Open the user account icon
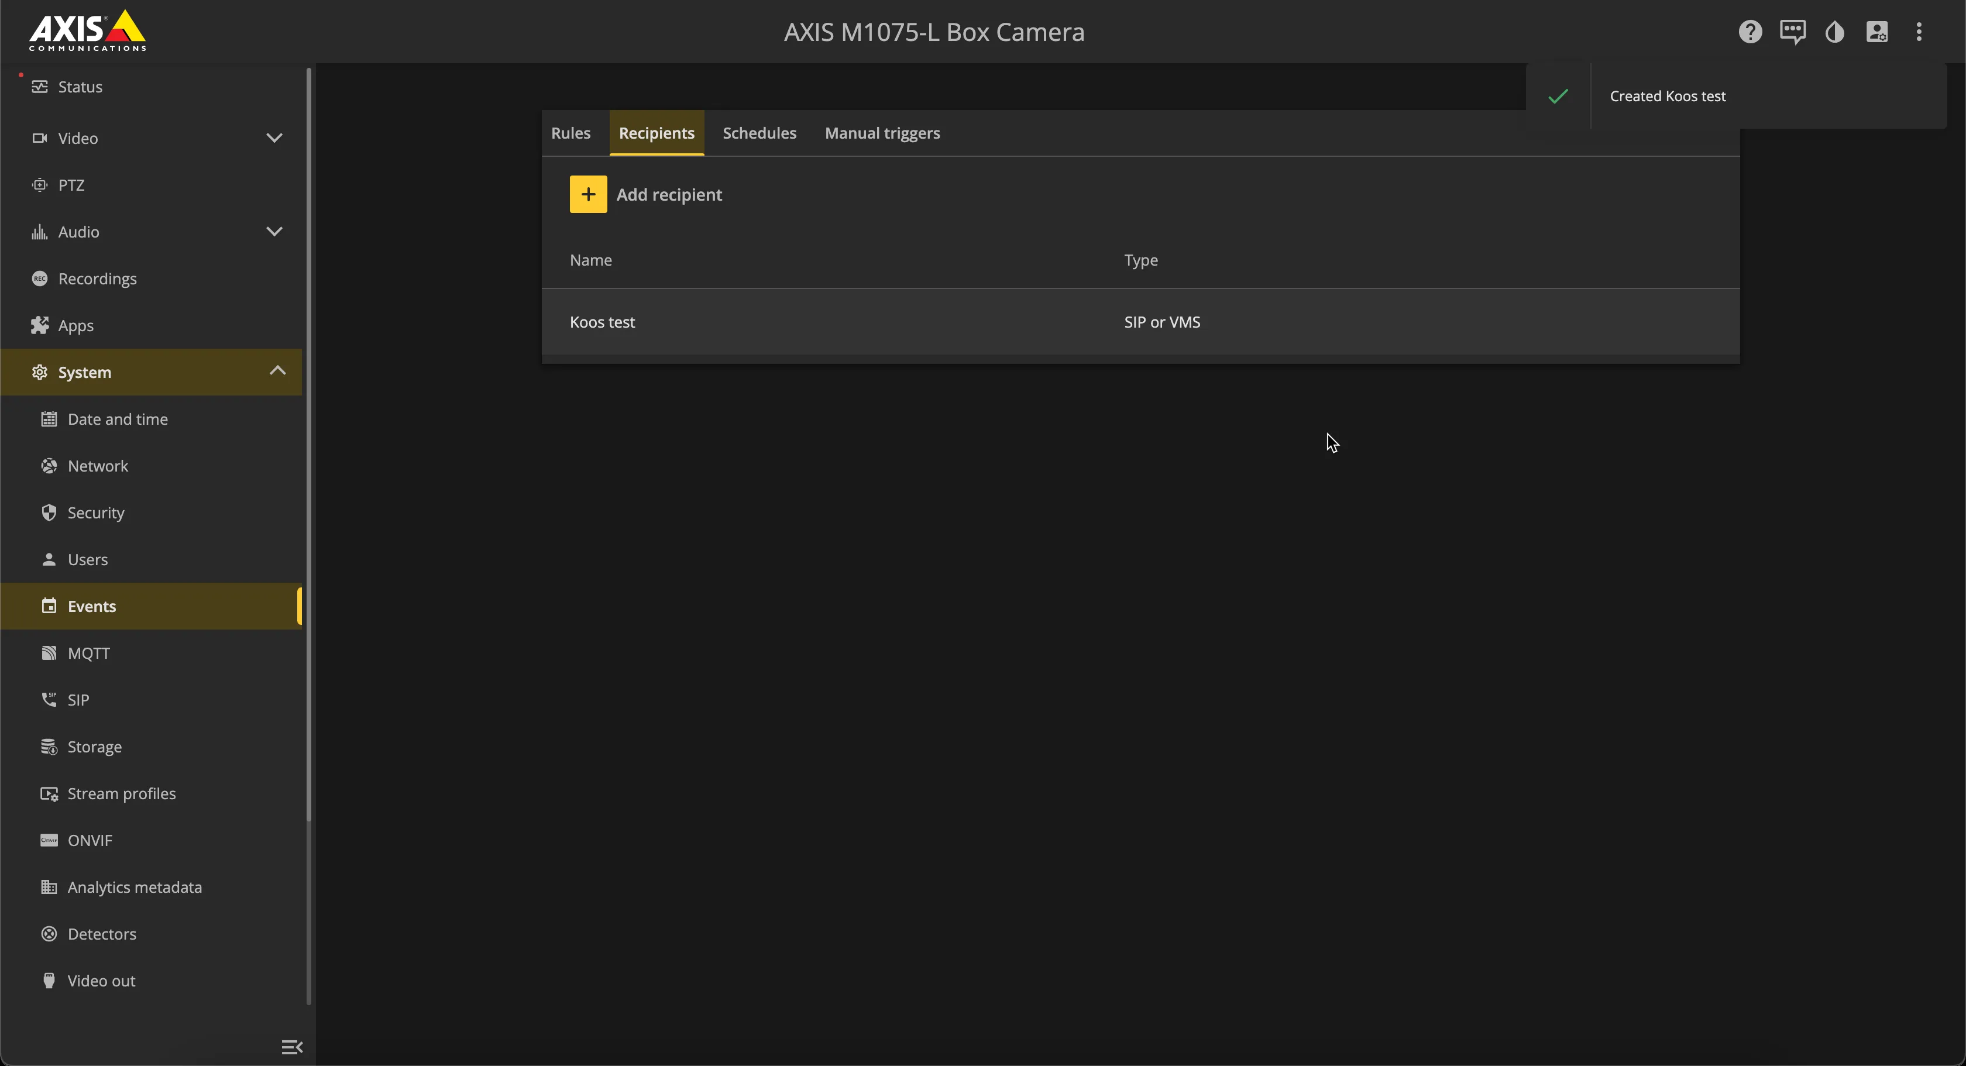 (x=1876, y=31)
